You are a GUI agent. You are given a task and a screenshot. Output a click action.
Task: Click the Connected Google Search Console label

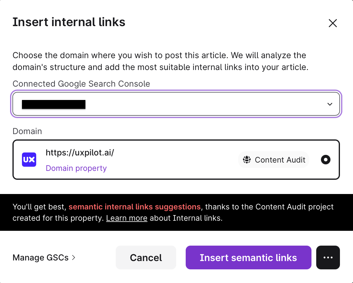point(81,84)
